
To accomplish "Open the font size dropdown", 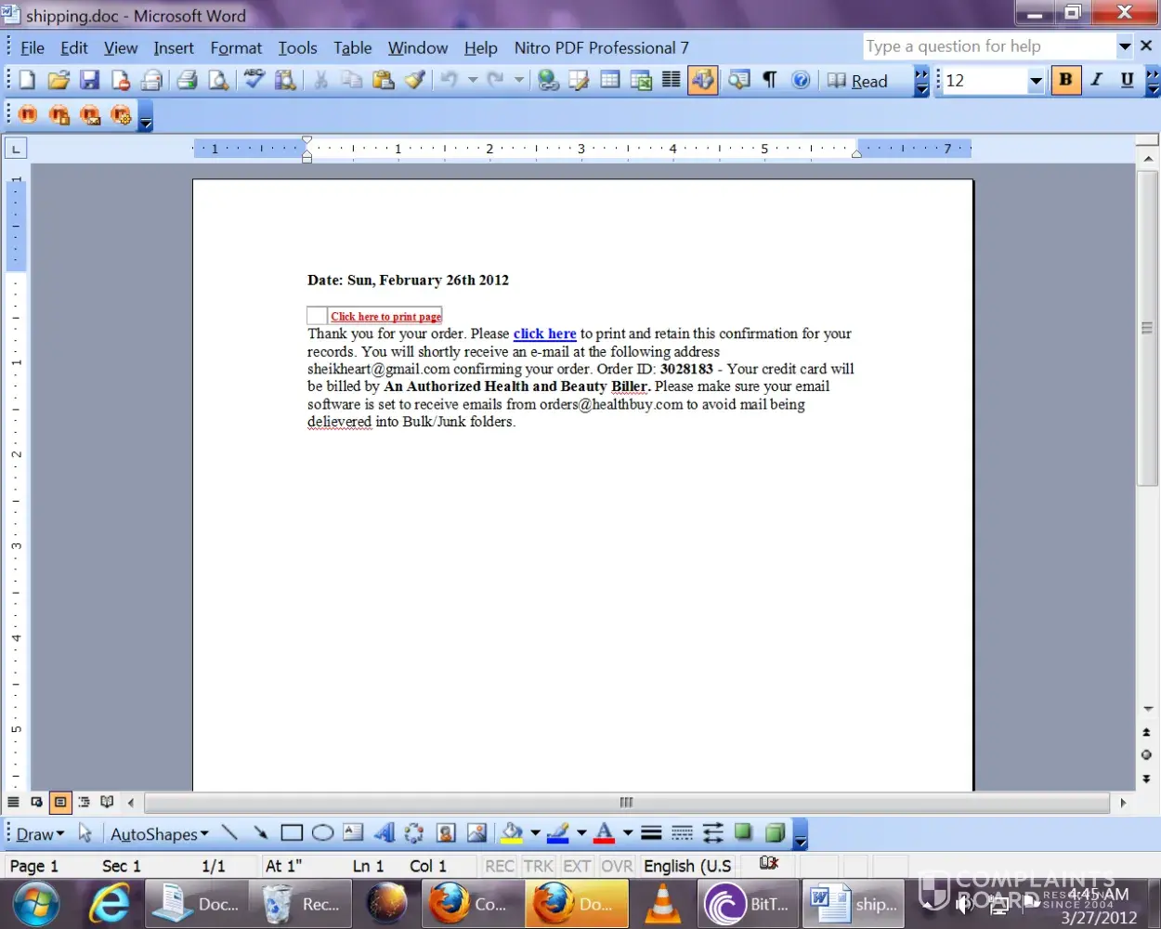I will [1036, 82].
